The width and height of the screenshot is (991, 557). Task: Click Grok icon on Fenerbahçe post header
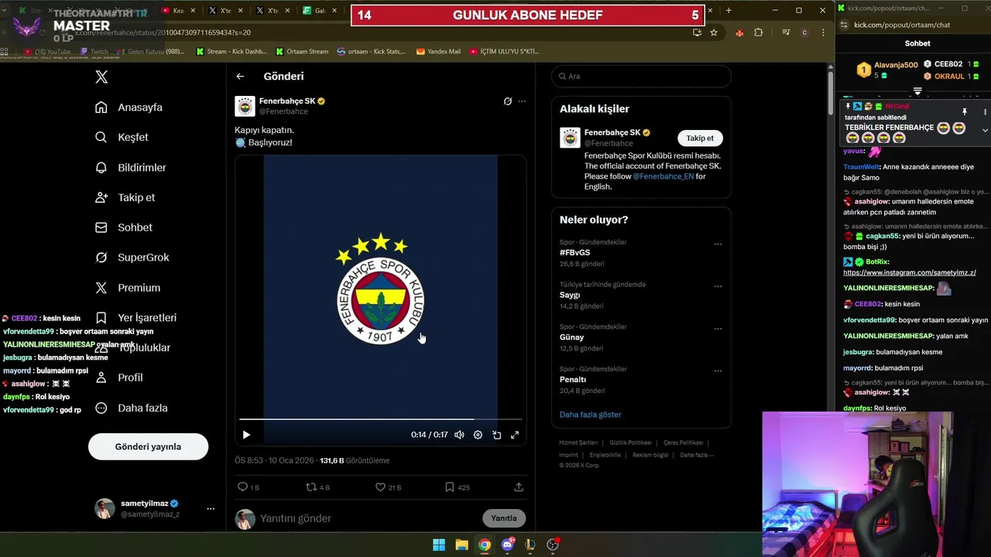[x=507, y=101]
